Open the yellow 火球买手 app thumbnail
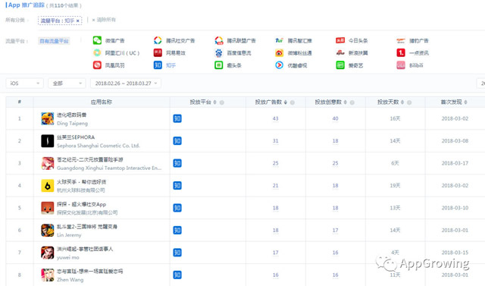The image size is (485, 286). 48,185
